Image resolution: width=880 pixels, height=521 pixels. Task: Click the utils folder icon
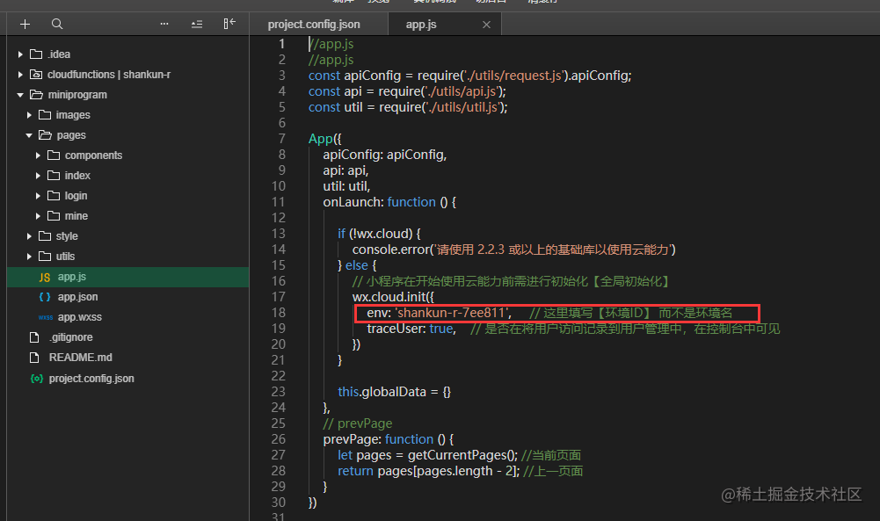point(45,256)
